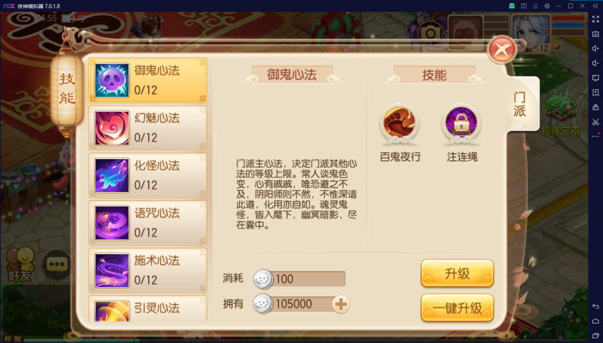Select the 御鬼心法 skull skill icon
The image size is (603, 343).
click(112, 81)
